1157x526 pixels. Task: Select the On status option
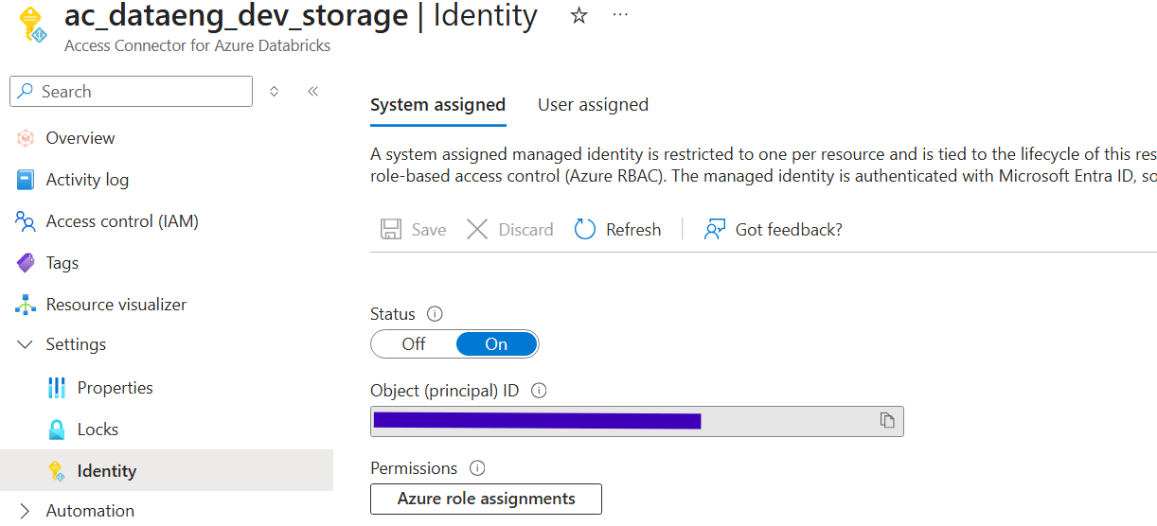point(496,344)
